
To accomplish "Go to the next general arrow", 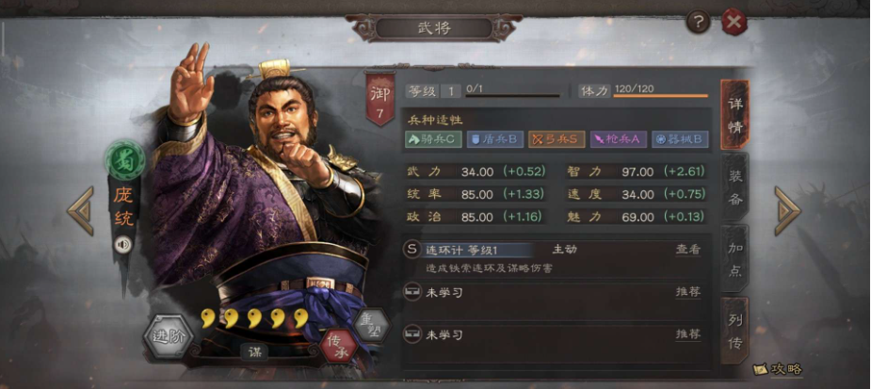I will (x=787, y=211).
